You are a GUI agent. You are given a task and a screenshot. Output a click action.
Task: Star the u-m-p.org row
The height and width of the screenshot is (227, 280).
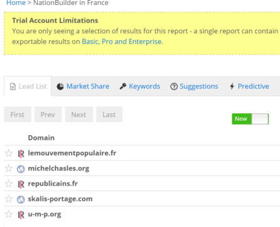(x=9, y=214)
